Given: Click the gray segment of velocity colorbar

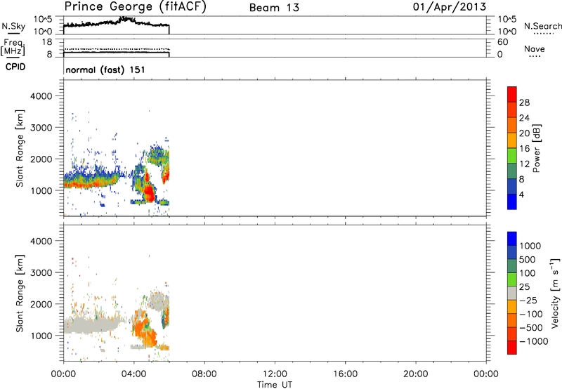Looking at the screenshot, I should 512,293.
